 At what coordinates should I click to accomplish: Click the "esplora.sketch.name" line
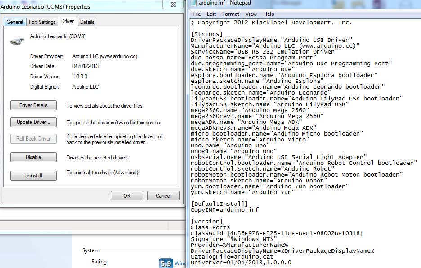257,81
